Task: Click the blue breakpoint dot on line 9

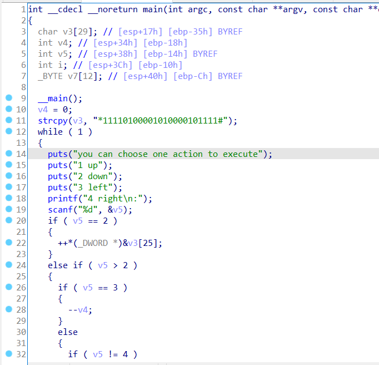Action: pos(8,98)
